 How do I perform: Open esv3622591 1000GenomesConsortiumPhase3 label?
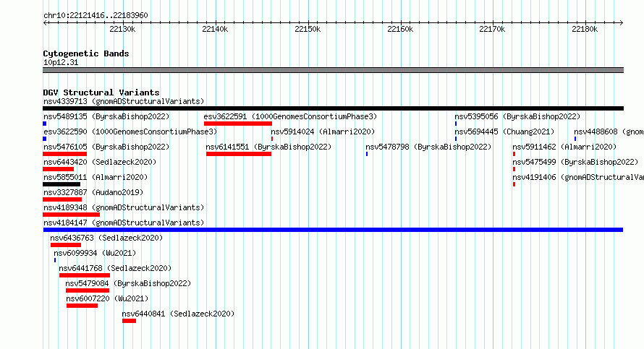coord(290,116)
